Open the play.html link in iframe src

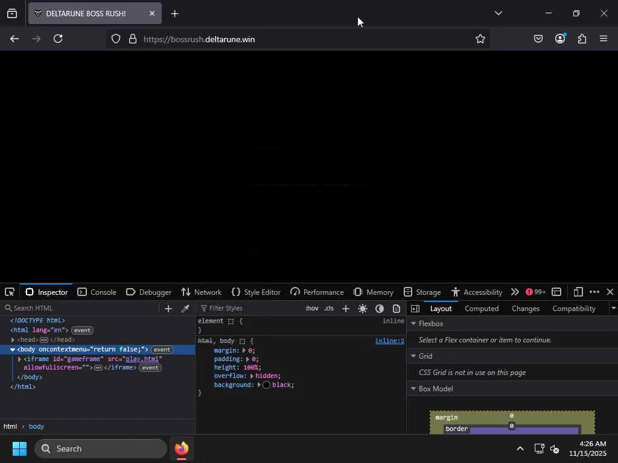[x=142, y=359]
